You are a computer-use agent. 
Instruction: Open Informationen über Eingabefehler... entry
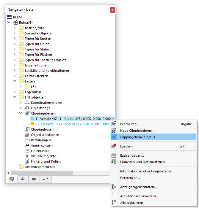click(153, 171)
